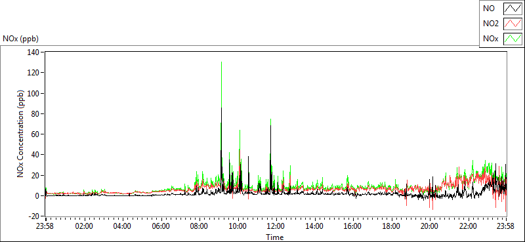Click the -20 y-axis minimum value
This screenshot has height=242, width=525.
coord(34,216)
